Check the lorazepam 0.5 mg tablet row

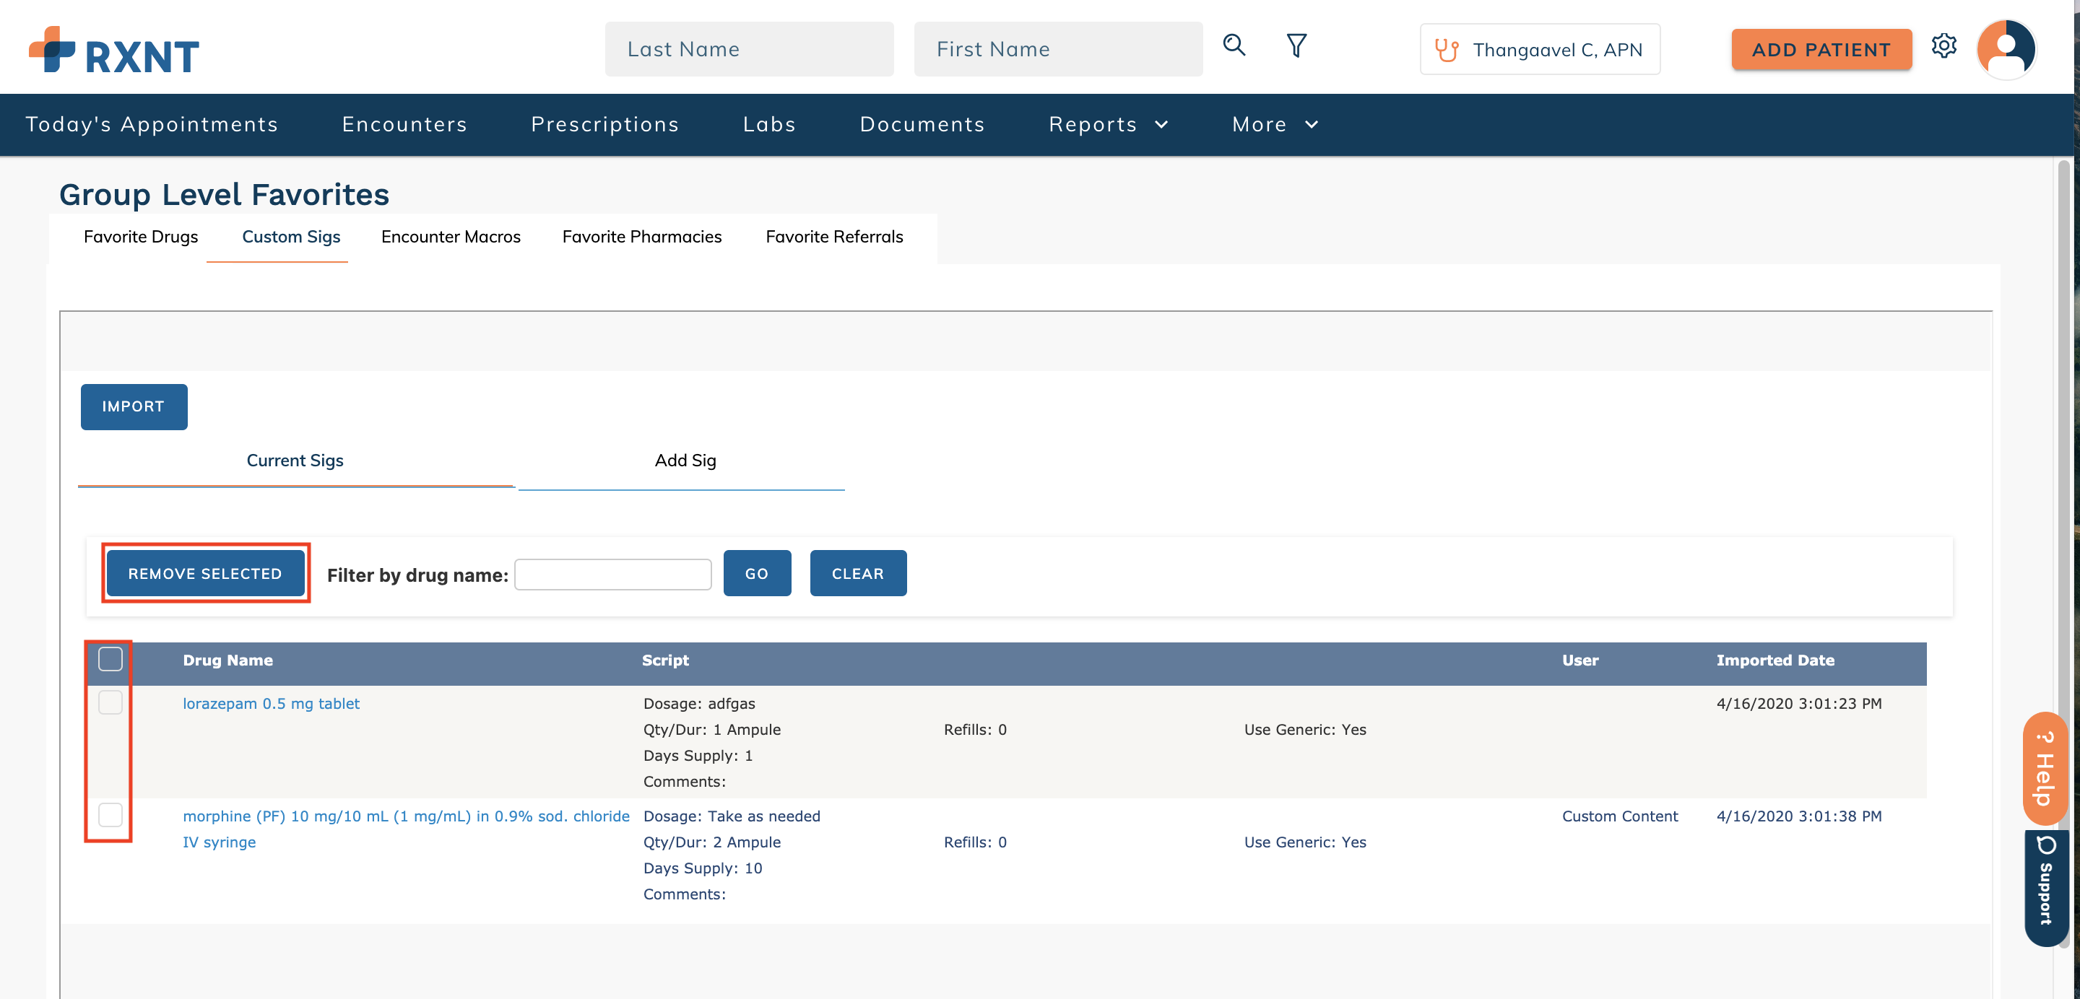[110, 702]
